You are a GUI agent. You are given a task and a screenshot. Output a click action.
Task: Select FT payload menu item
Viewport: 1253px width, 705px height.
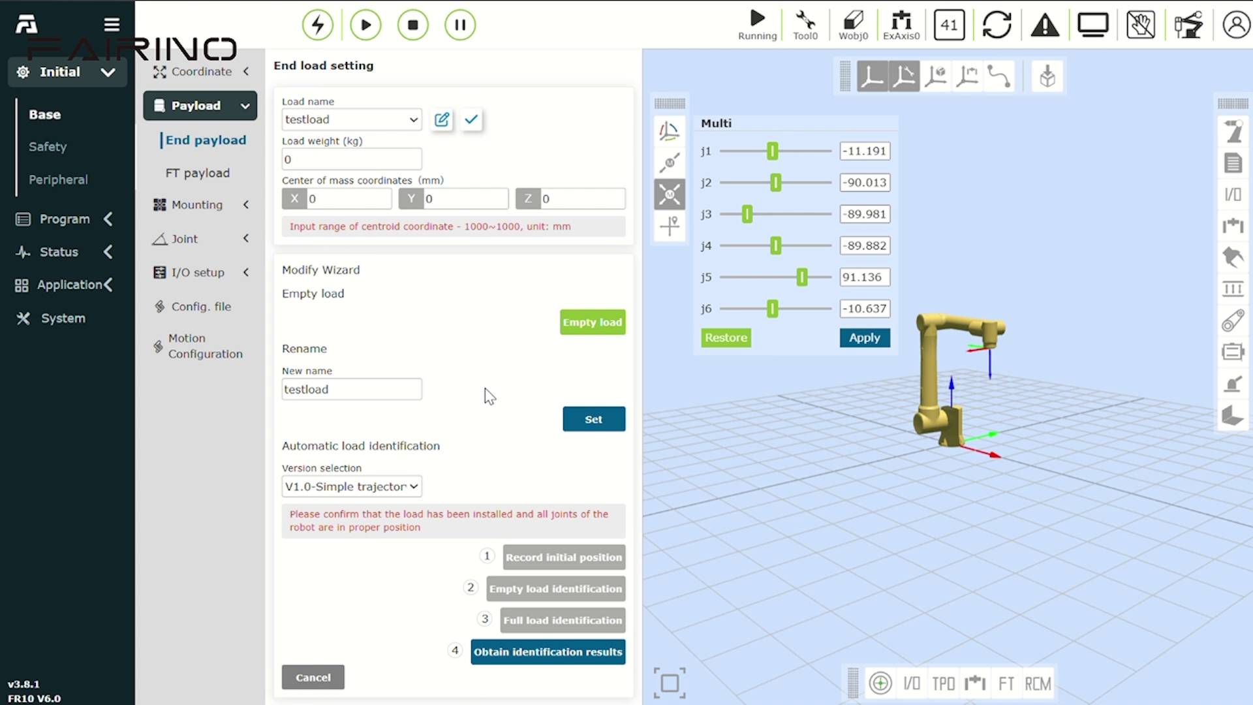[x=197, y=173]
